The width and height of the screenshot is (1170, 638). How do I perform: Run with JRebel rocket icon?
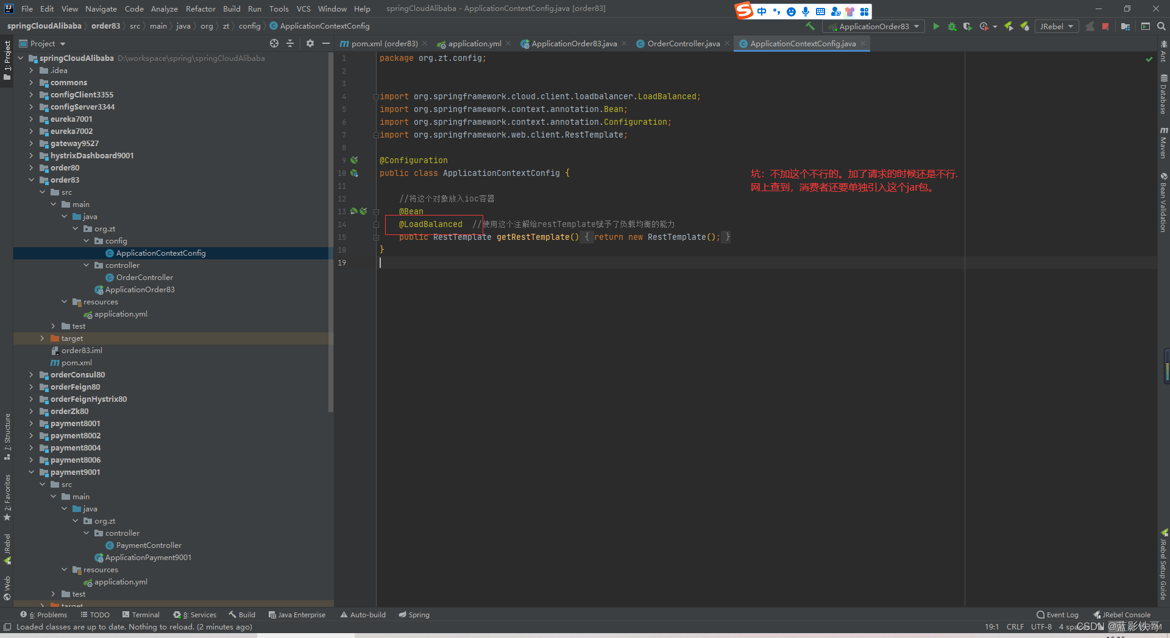click(1009, 26)
